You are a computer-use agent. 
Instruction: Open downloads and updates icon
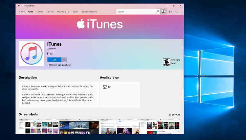(170, 11)
